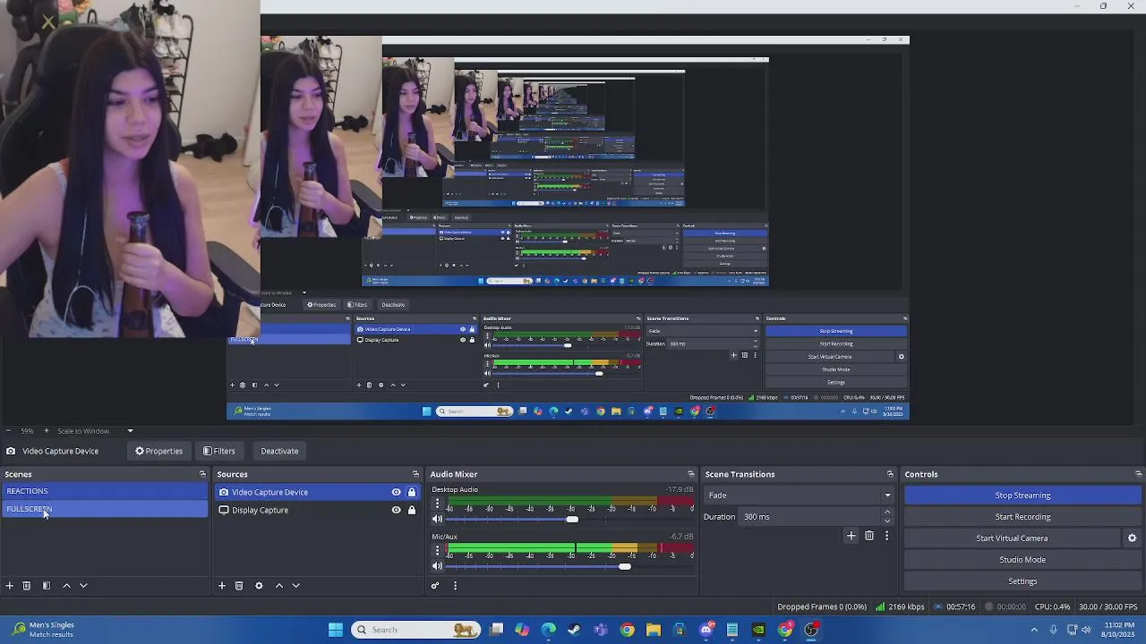
Task: Add a new source with plus icon
Action: 222,586
